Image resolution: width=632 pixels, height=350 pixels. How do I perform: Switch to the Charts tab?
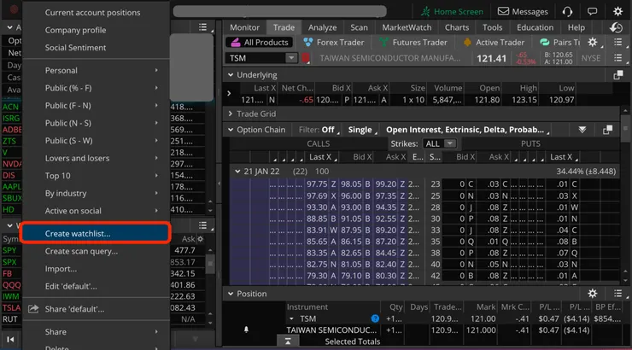point(457,27)
